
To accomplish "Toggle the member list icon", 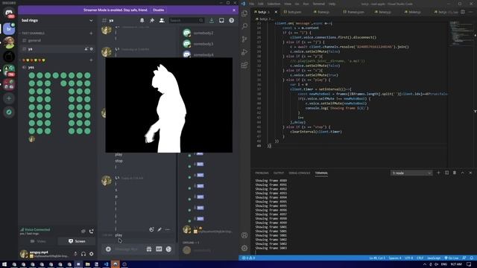I will (x=162, y=20).
